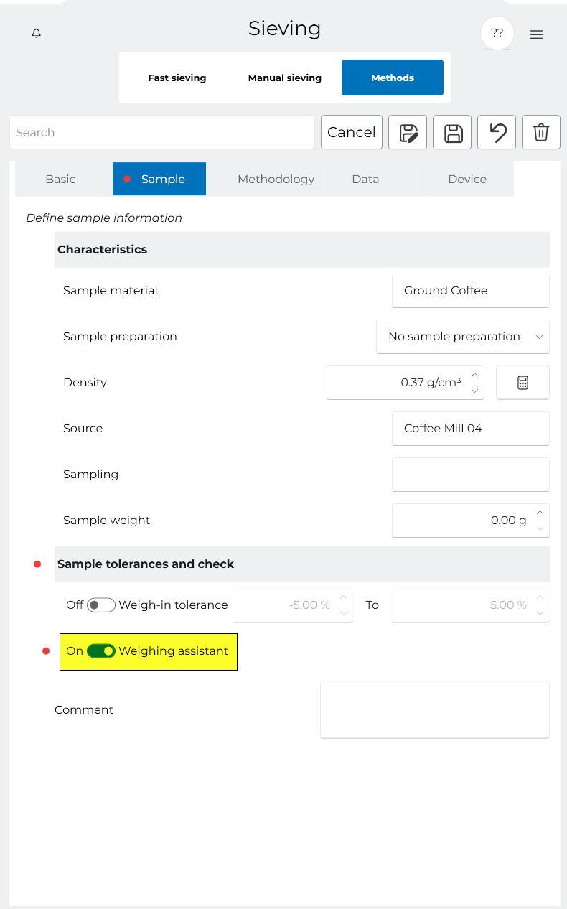This screenshot has height=909, width=567.
Task: Click the Search field
Action: pos(162,132)
